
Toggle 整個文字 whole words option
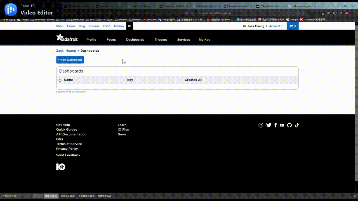tap(104, 196)
